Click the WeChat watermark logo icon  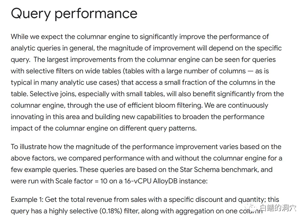click(255, 209)
